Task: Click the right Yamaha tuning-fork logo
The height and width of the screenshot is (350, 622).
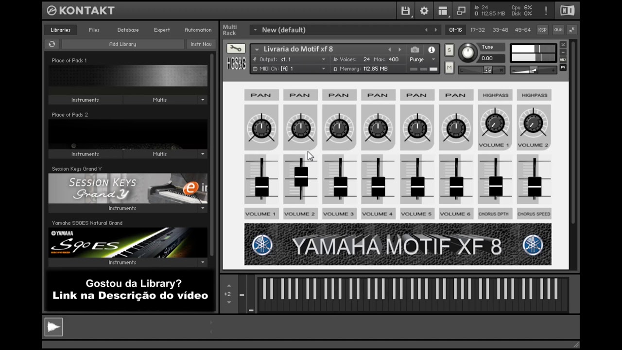Action: point(533,245)
